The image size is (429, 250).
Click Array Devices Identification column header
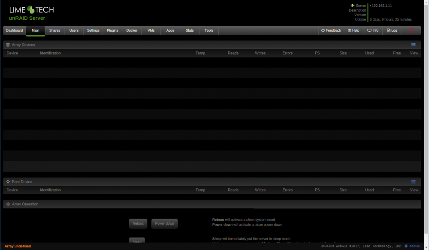pos(50,53)
